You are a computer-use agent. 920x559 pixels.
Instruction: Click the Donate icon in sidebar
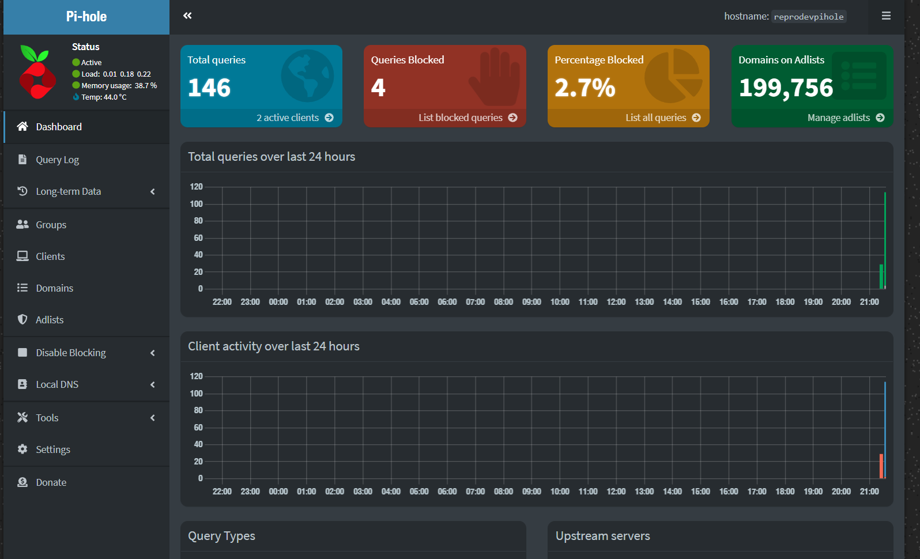tap(22, 482)
